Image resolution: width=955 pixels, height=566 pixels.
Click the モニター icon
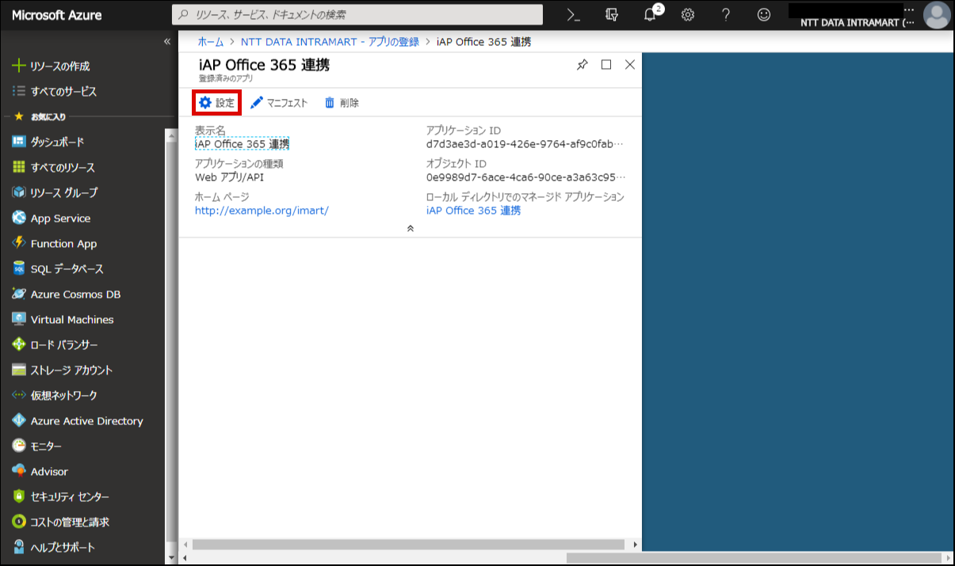click(x=19, y=446)
